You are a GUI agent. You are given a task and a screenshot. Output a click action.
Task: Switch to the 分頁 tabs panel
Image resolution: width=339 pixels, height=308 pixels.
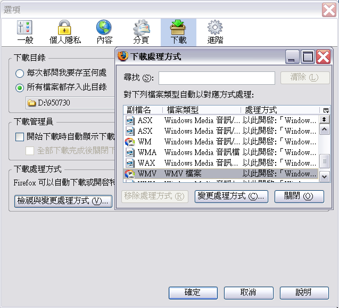point(141,33)
